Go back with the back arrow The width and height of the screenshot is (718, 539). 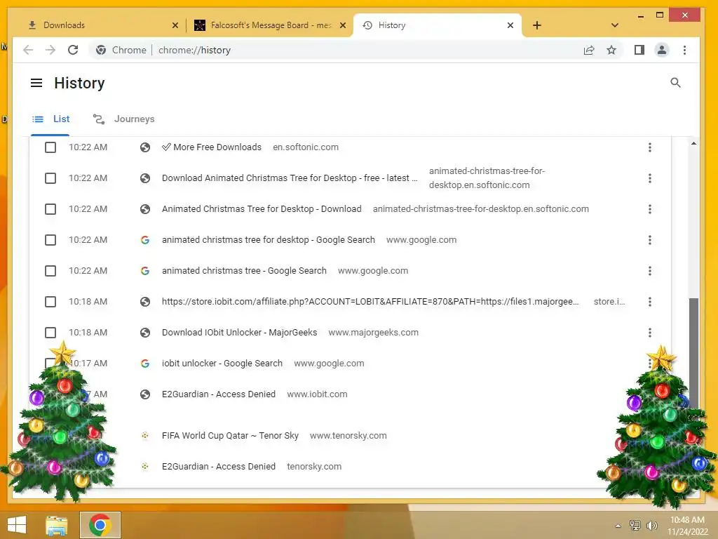click(x=28, y=50)
